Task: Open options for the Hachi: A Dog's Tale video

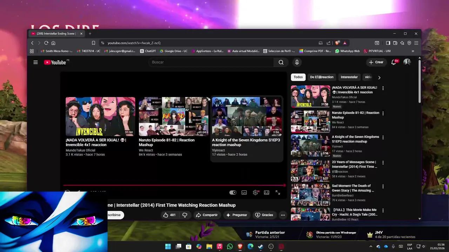Action: [x=383, y=210]
